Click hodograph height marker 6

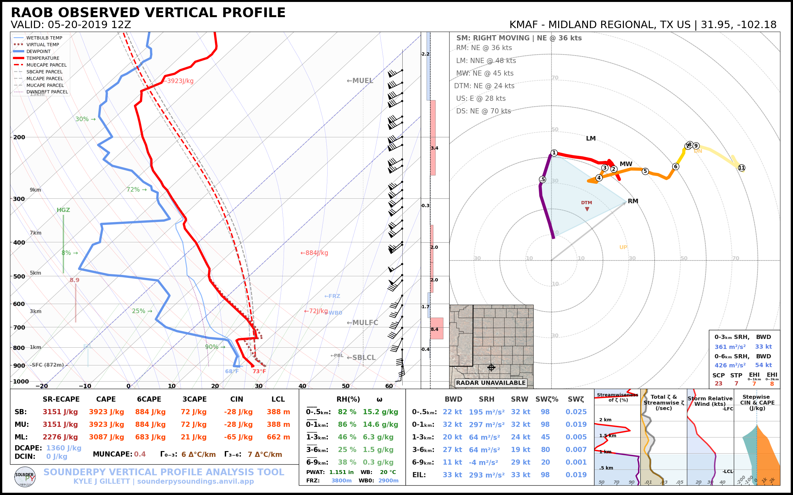[675, 166]
